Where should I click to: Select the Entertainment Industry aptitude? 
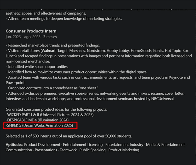point(124,145)
